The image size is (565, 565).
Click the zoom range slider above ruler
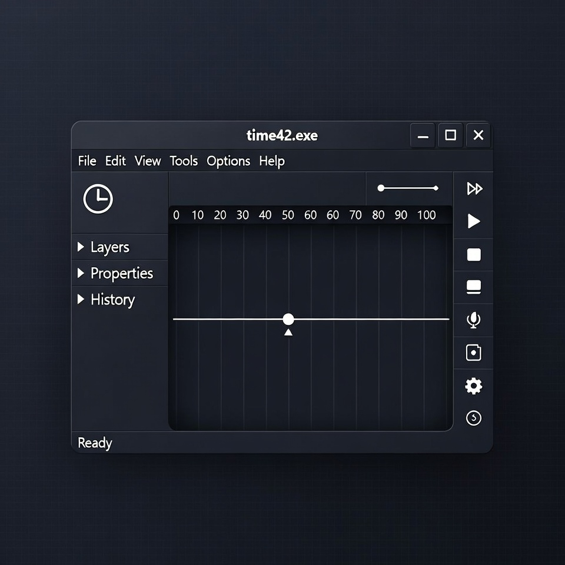click(408, 188)
